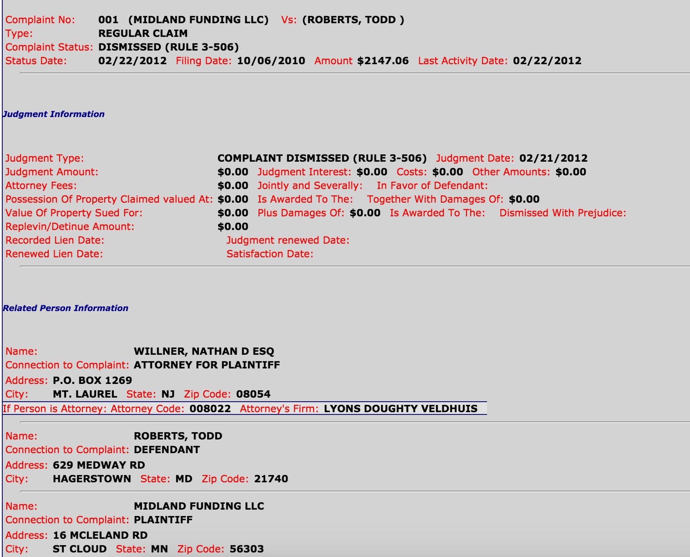Click the Judgment renewed Date label
The height and width of the screenshot is (557, 690).
coord(288,240)
